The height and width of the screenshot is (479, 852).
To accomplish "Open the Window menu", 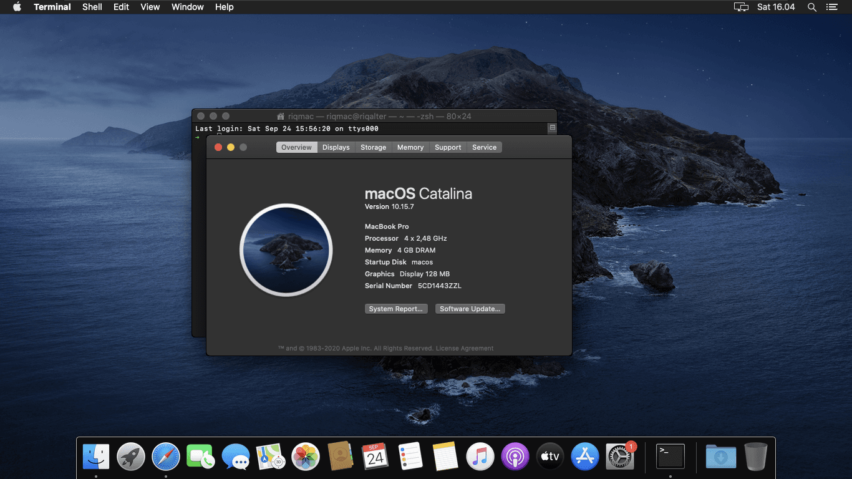I will coord(188,7).
